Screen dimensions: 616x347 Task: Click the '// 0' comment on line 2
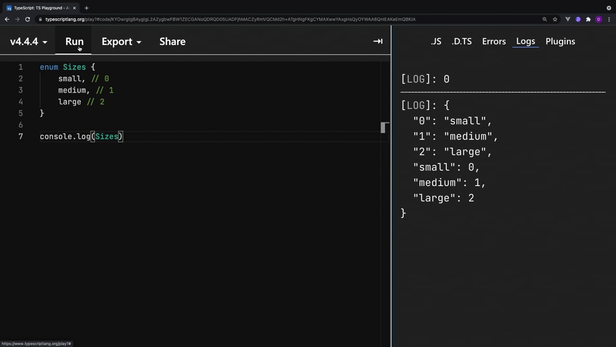point(100,79)
